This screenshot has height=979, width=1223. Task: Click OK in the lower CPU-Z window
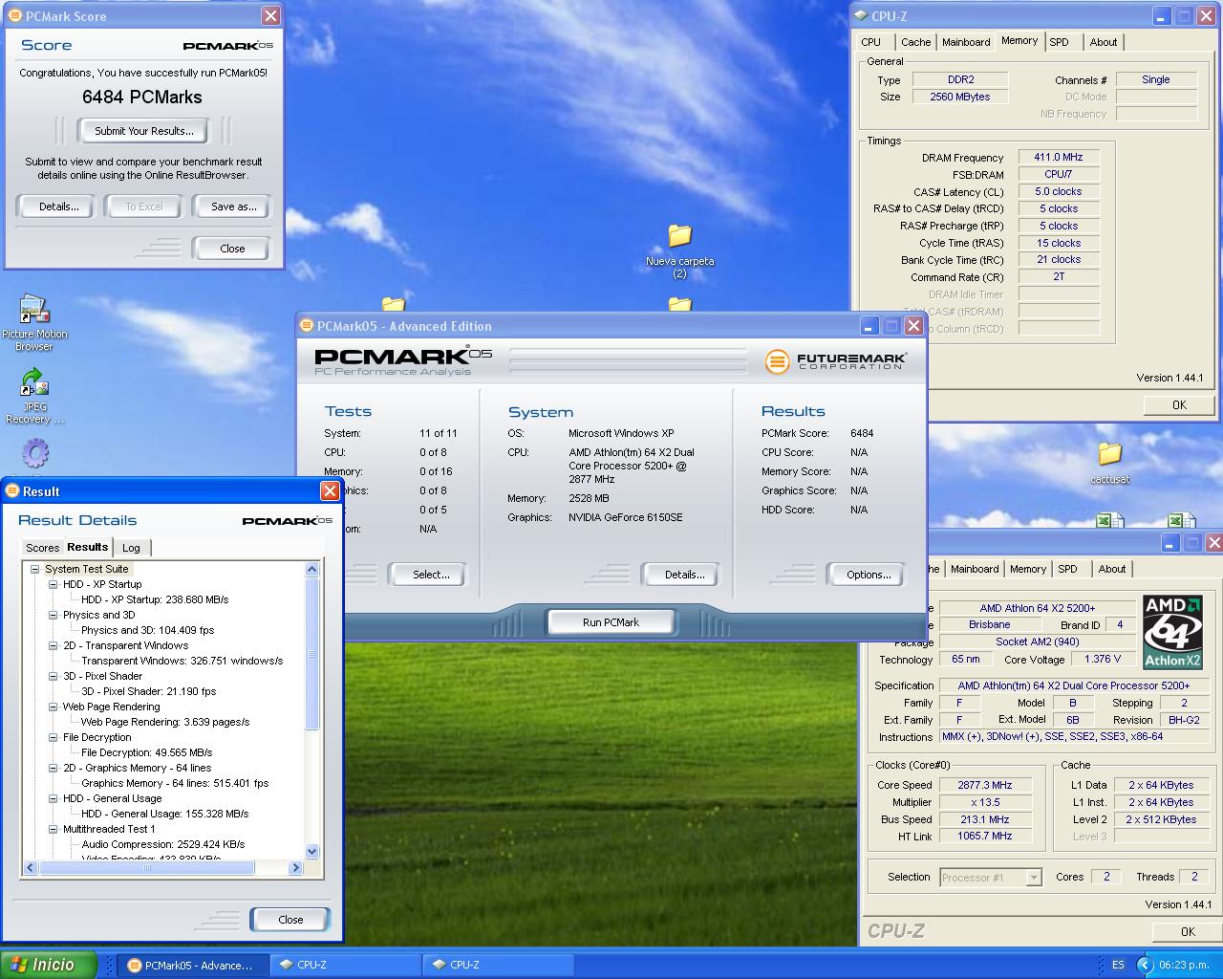[x=1188, y=931]
